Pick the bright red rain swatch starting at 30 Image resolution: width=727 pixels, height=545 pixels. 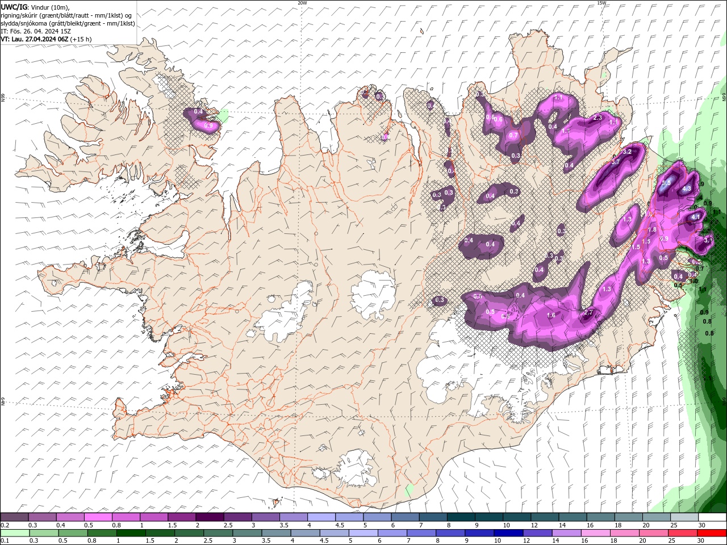tap(712, 533)
